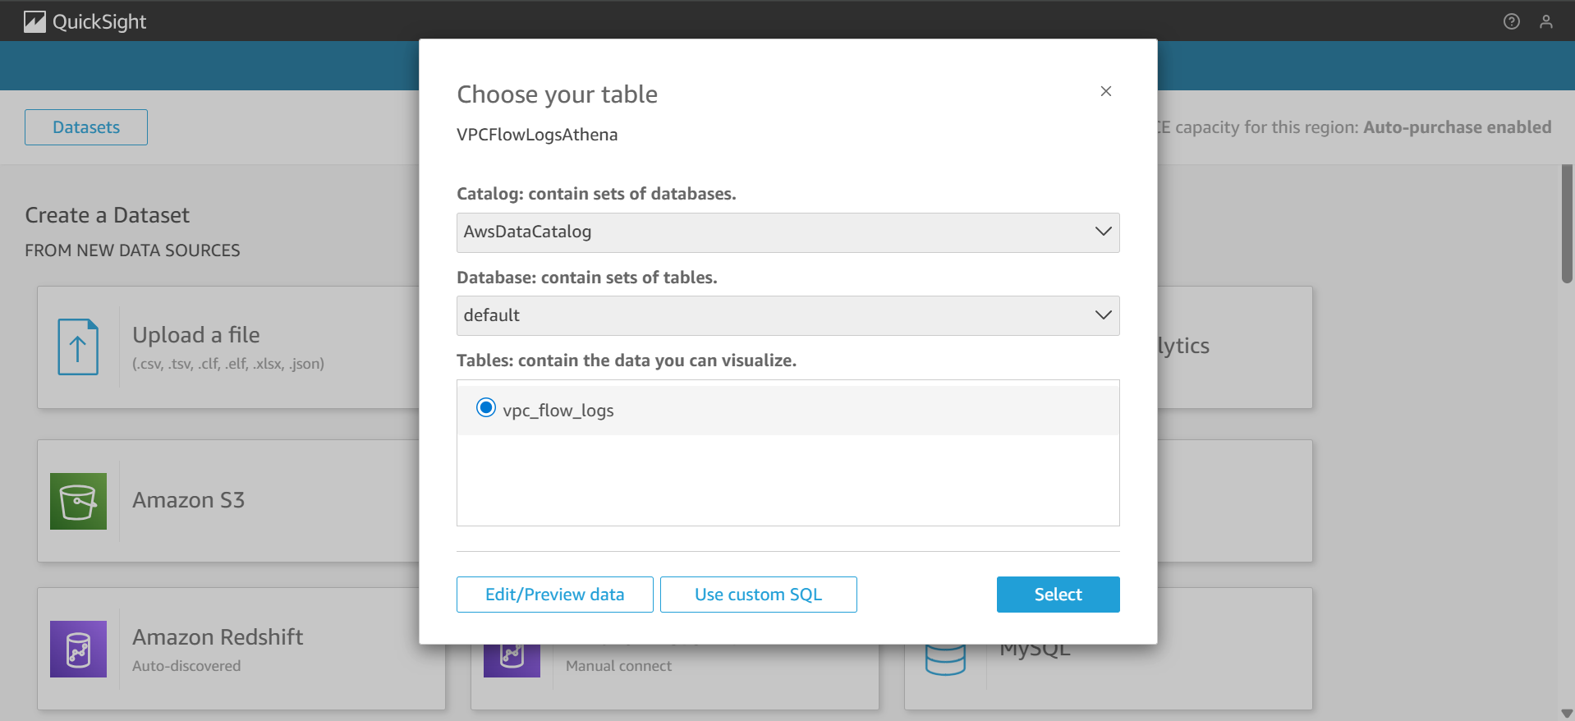Click the Amazon Redshift card label

tap(218, 637)
